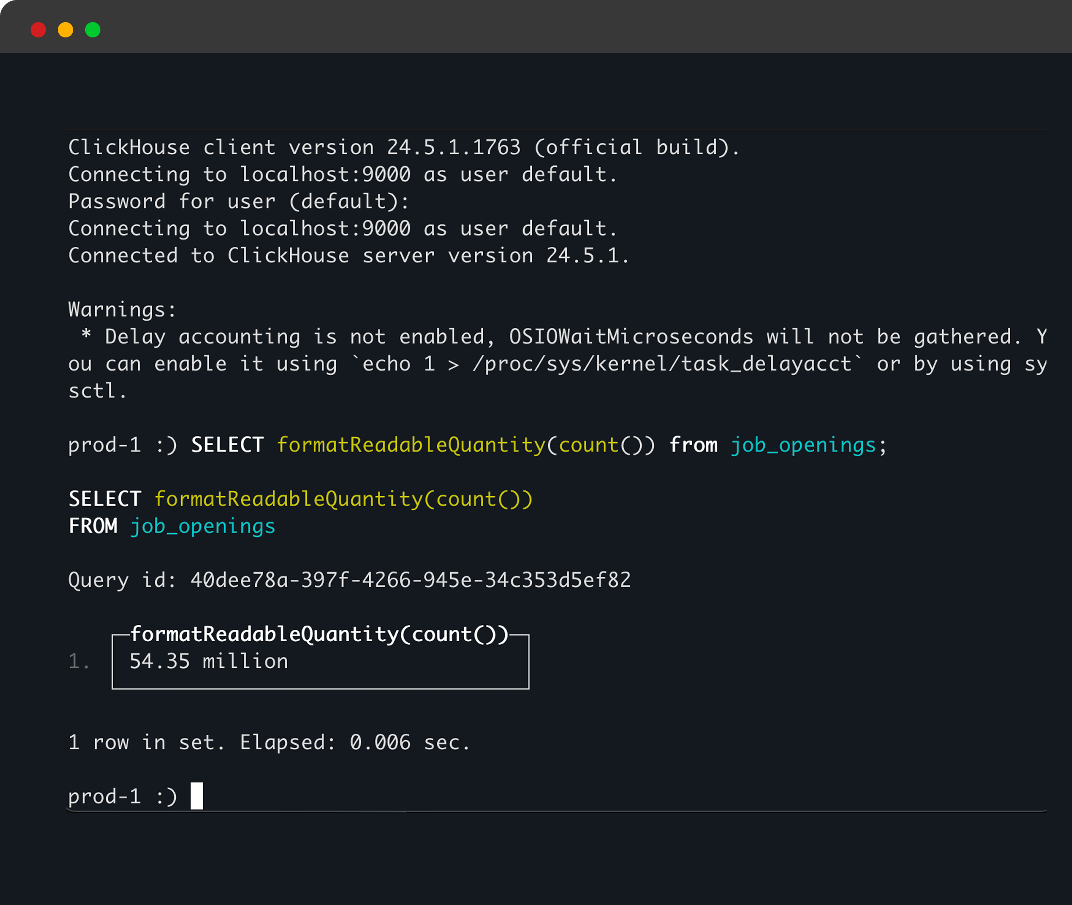Screen dimensions: 1072x905
Task: Select the ClickHouse client version line
Action: tap(404, 147)
